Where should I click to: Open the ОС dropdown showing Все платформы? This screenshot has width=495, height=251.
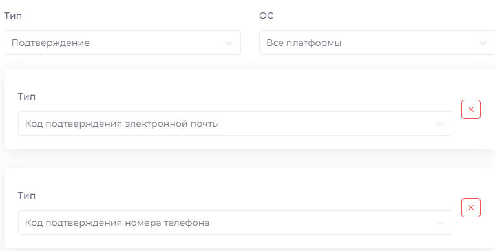click(x=377, y=43)
